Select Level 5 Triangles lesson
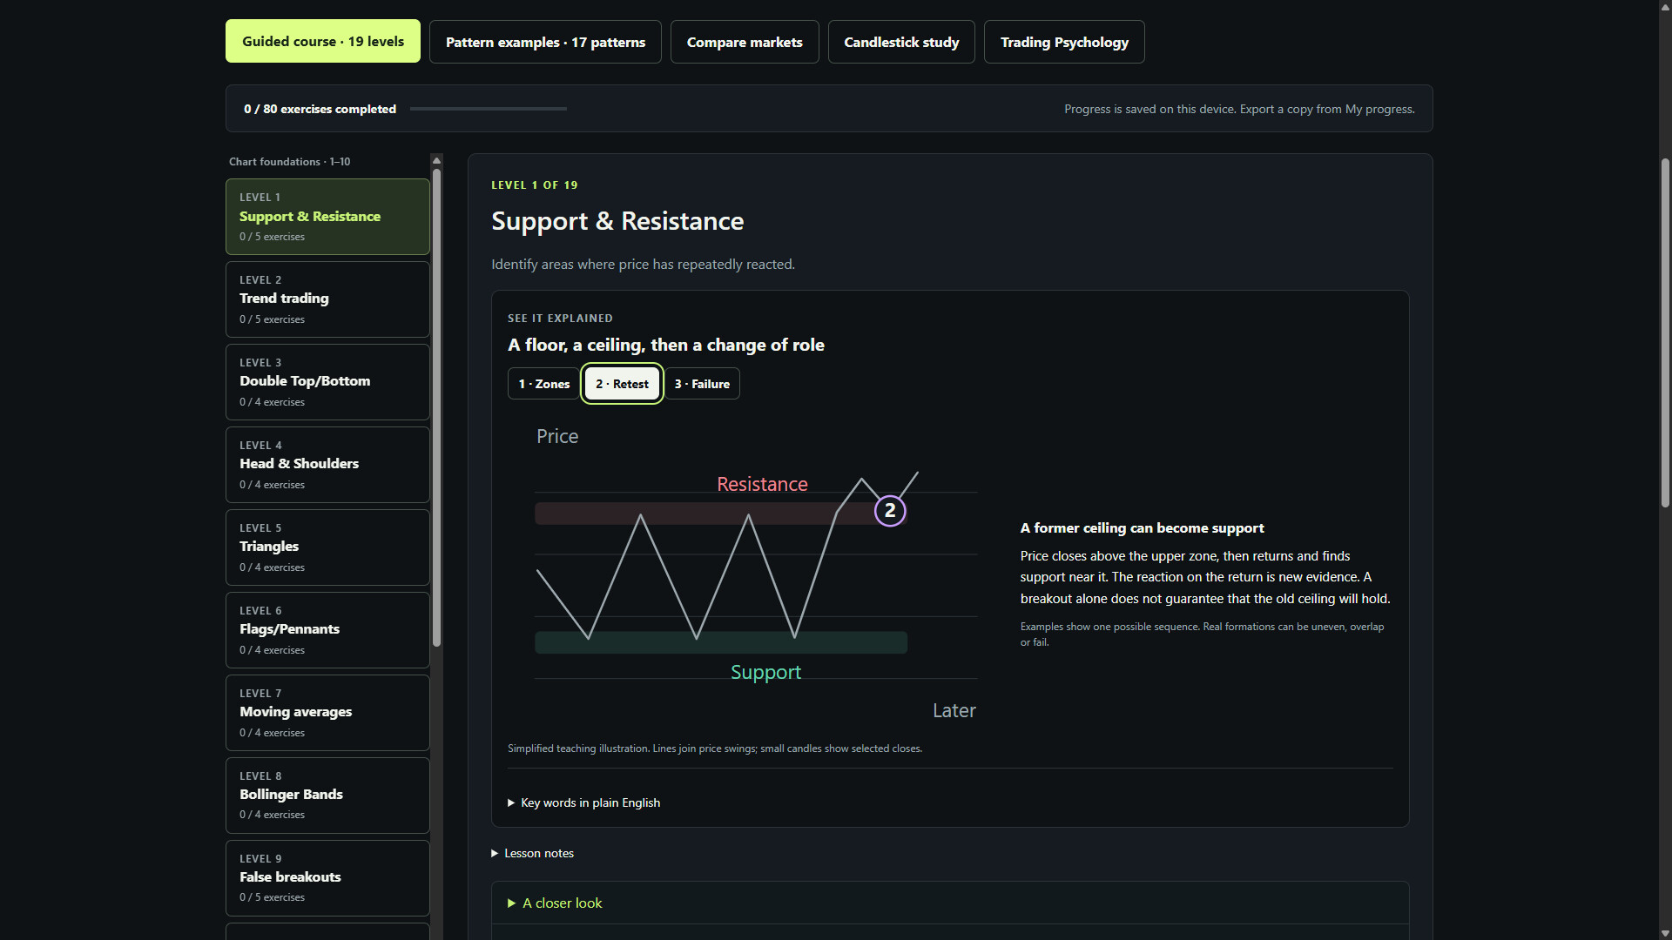The height and width of the screenshot is (940, 1672). click(x=327, y=547)
